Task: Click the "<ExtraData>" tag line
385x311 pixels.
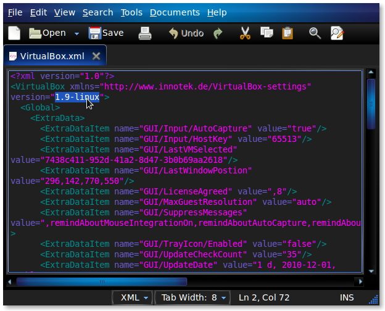Action: point(57,118)
